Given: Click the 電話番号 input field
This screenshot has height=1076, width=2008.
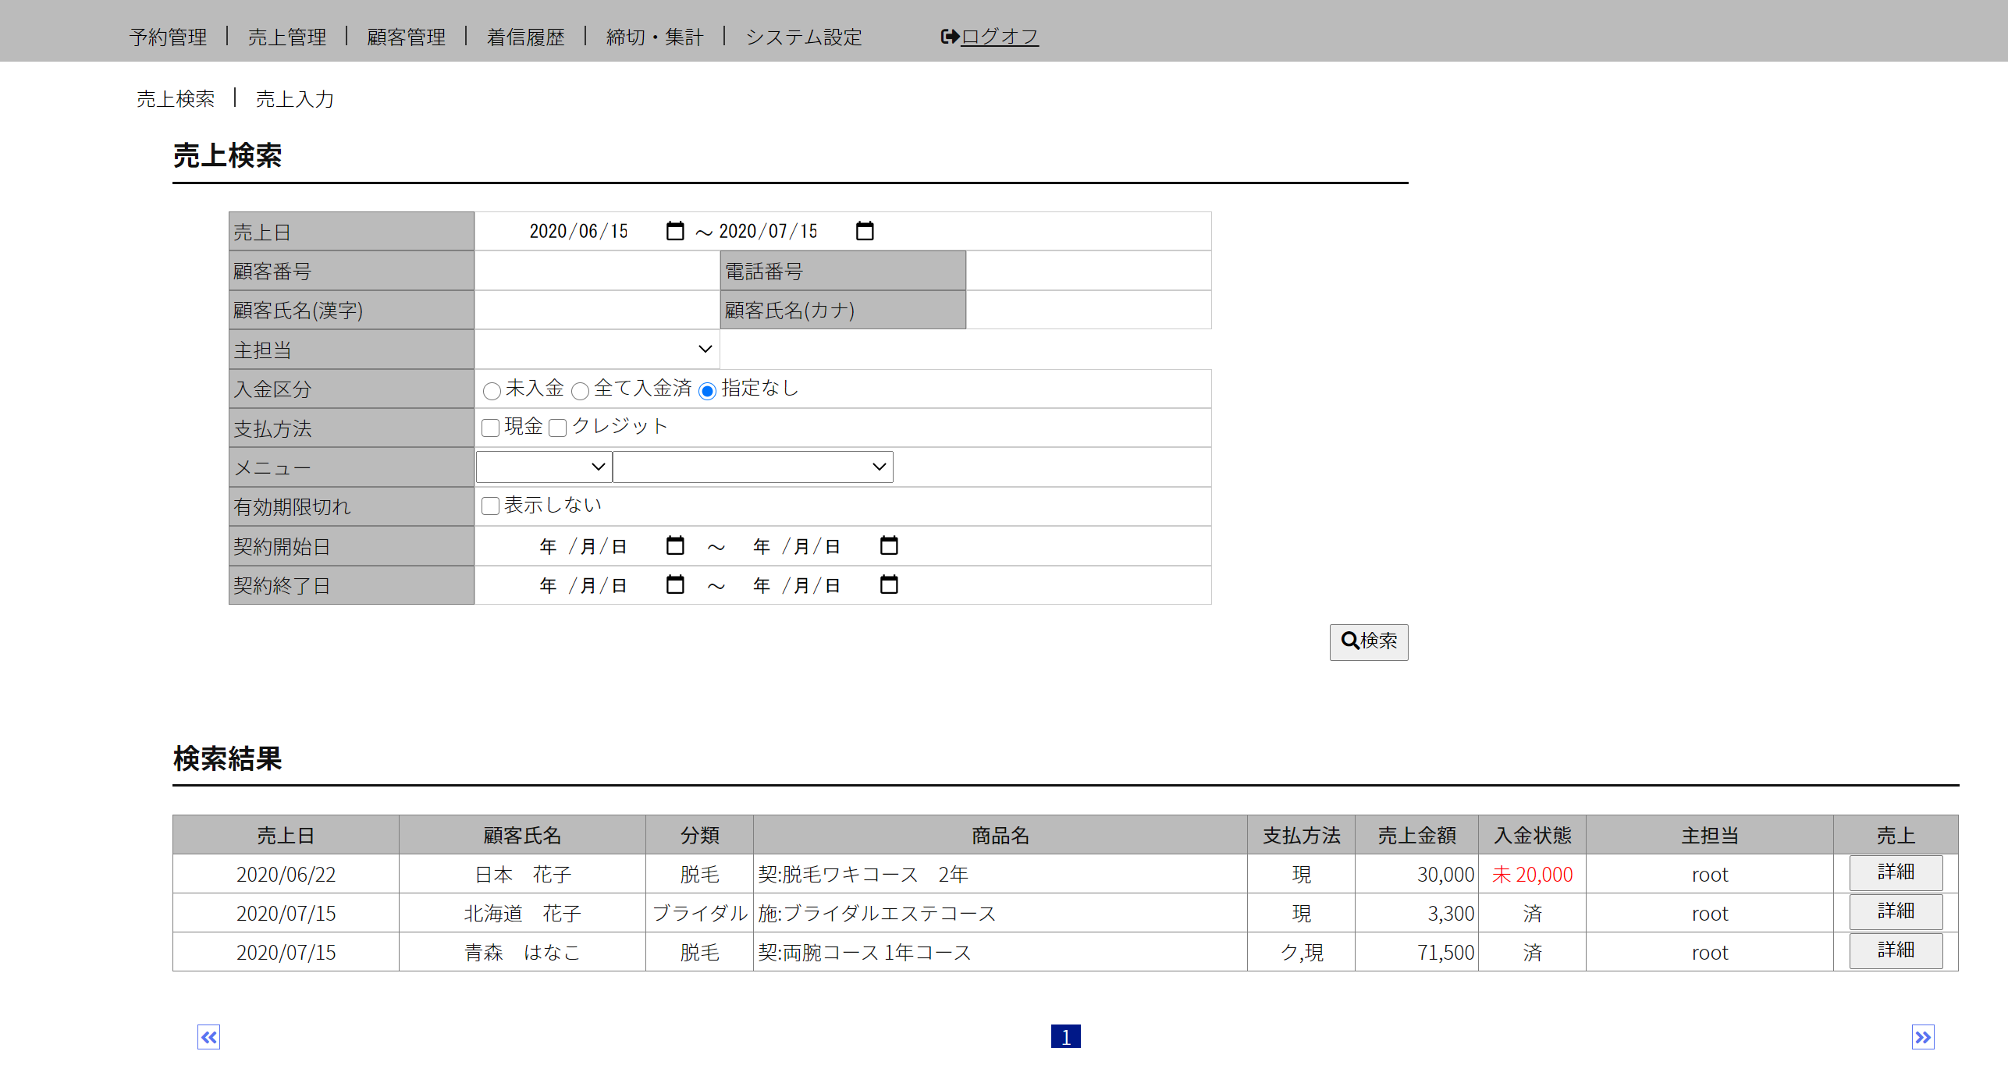Looking at the screenshot, I should point(1088,271).
